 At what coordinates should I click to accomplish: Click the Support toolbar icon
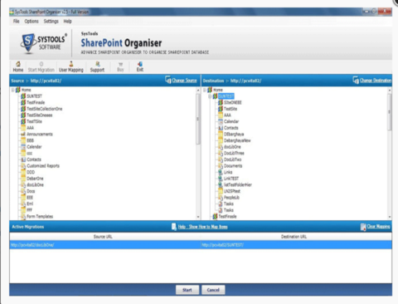98,64
